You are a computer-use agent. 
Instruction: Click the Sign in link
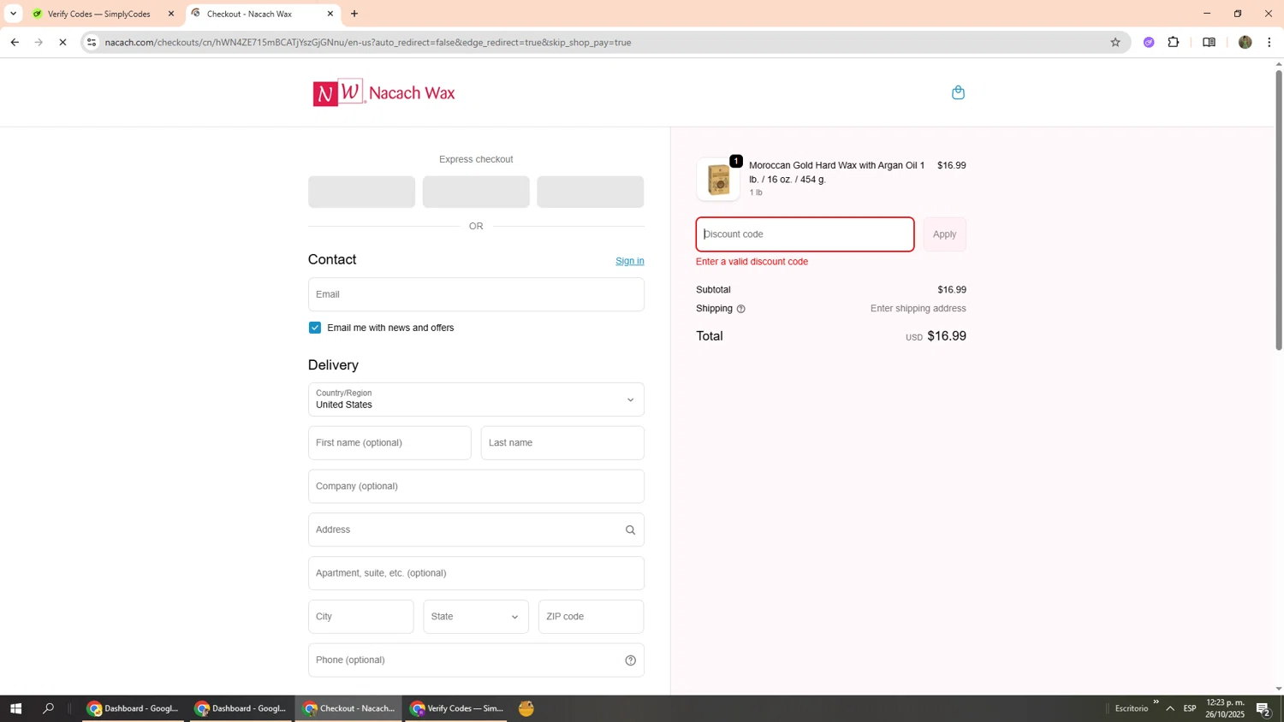[x=630, y=261]
